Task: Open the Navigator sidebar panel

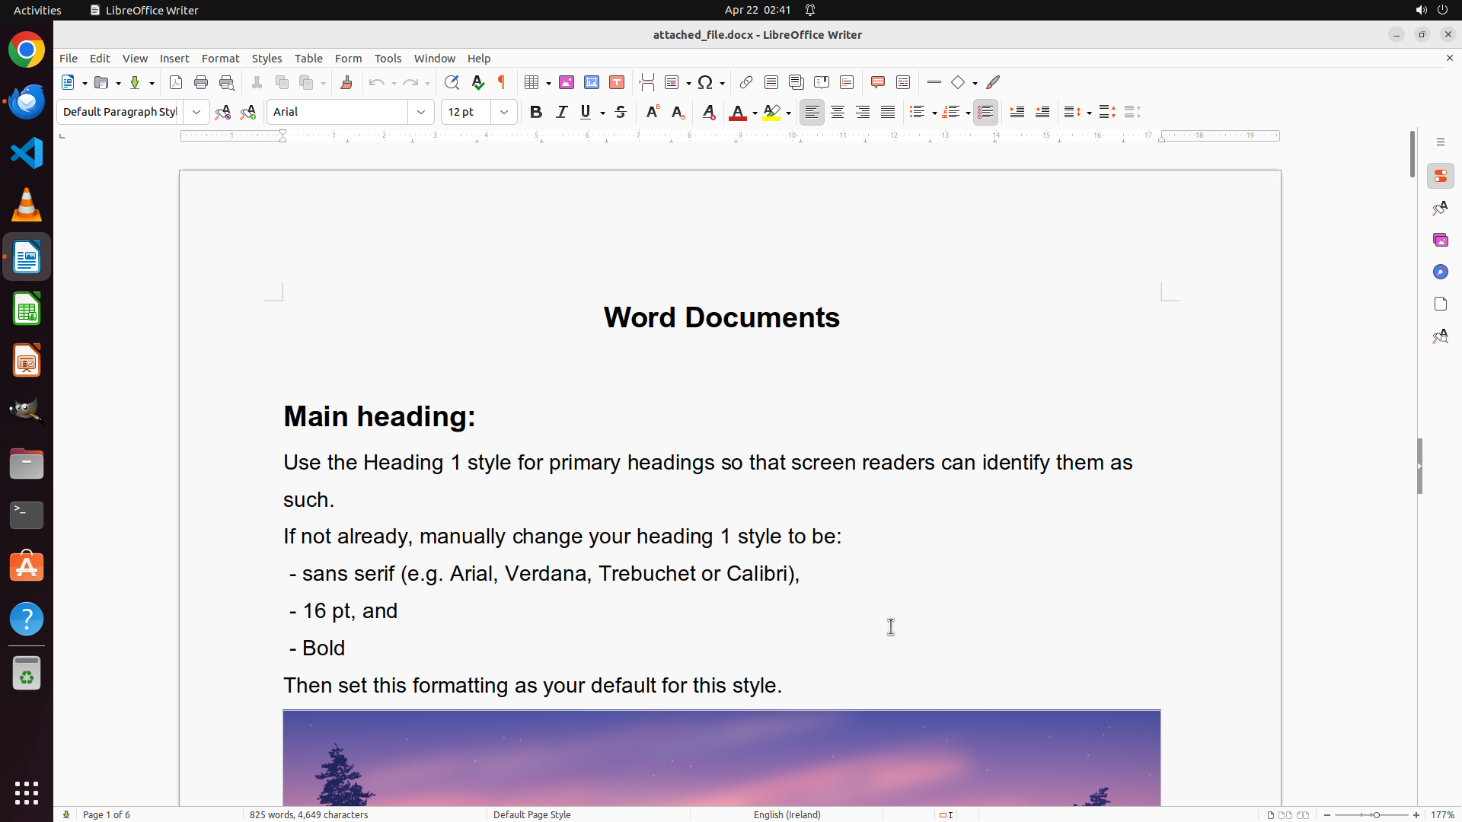Action: (1440, 272)
